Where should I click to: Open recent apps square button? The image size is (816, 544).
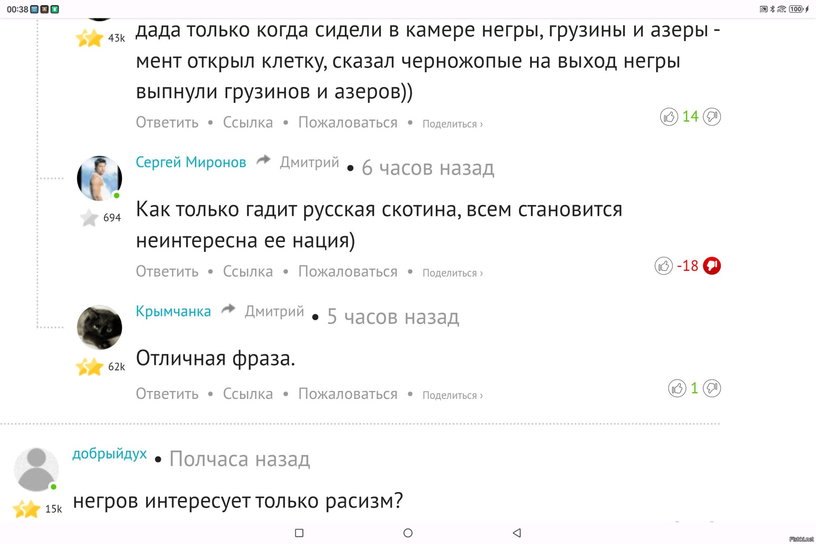click(299, 533)
